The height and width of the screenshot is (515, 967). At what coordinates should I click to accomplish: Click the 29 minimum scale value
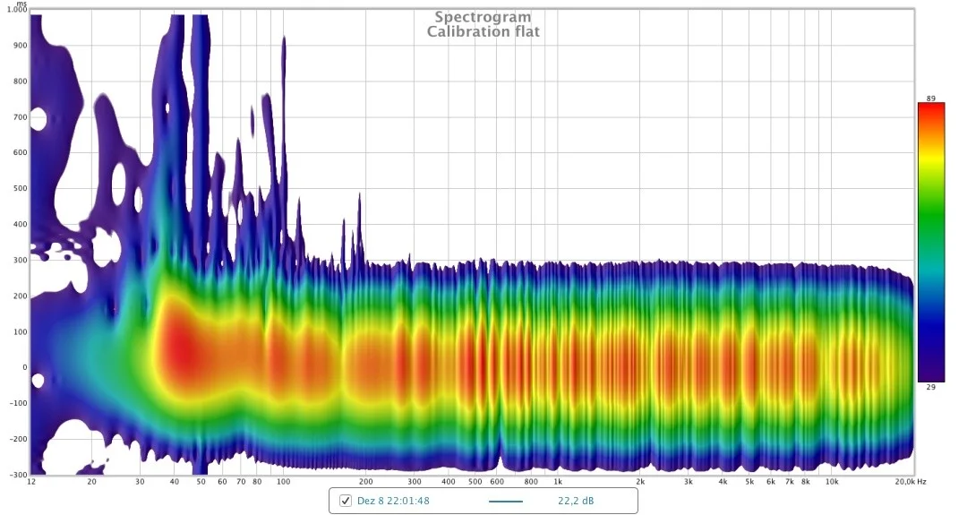930,387
